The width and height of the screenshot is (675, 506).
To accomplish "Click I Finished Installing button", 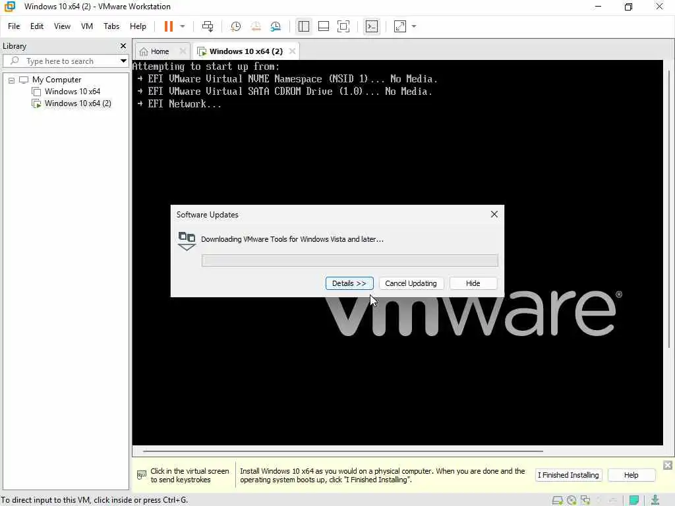I will (568, 475).
